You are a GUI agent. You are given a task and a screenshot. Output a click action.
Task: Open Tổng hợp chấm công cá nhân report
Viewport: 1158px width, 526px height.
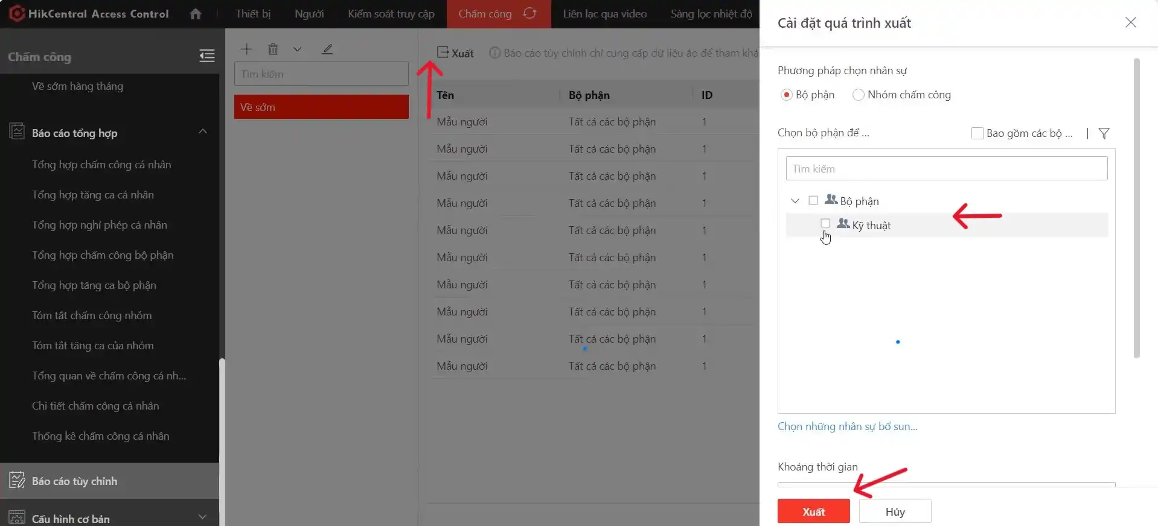pyautogui.click(x=101, y=165)
